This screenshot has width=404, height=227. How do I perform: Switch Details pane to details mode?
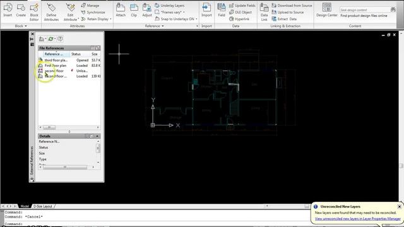(x=87, y=136)
